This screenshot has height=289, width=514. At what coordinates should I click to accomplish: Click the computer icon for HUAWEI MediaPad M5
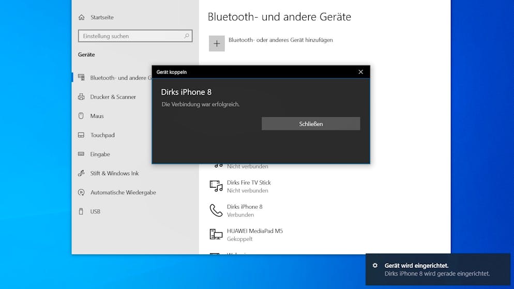(216, 234)
